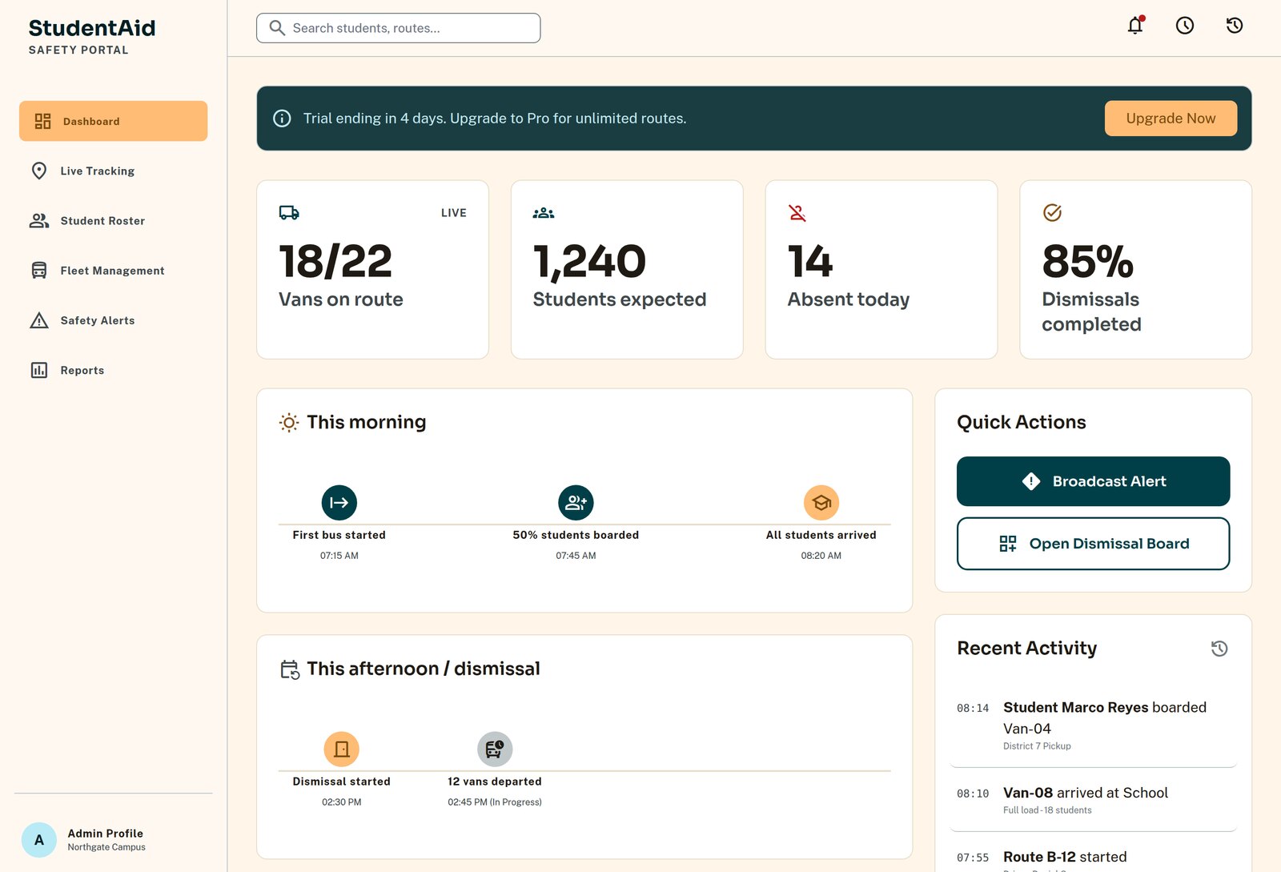Go to the Dashboard menu item
Image resolution: width=1281 pixels, height=872 pixels.
click(x=114, y=121)
